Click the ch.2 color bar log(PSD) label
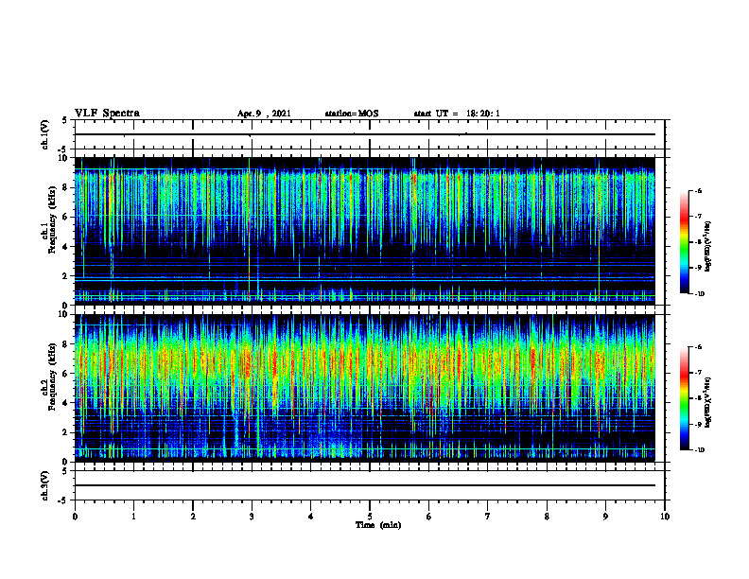This screenshot has width=749, height=579. (x=708, y=402)
